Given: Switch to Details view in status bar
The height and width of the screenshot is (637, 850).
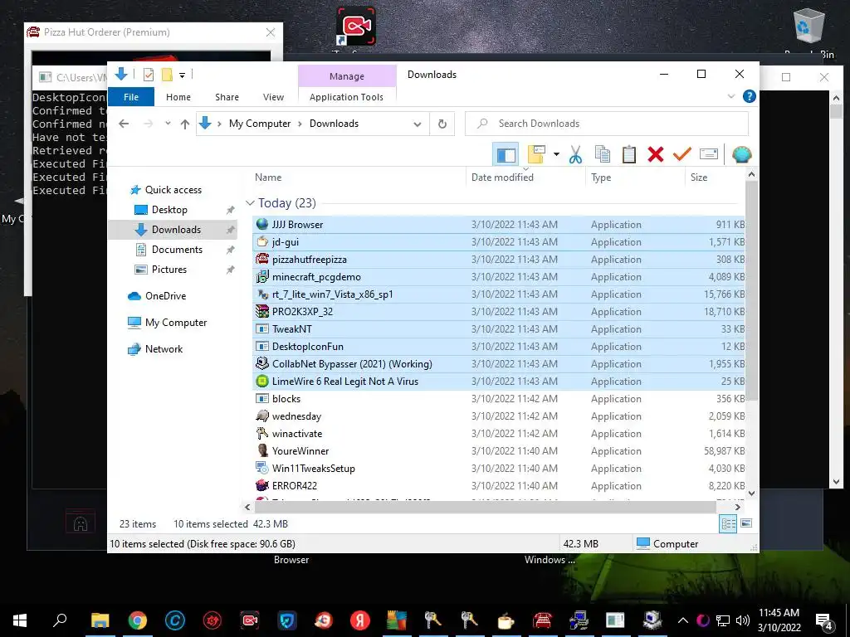Looking at the screenshot, I should [x=728, y=524].
